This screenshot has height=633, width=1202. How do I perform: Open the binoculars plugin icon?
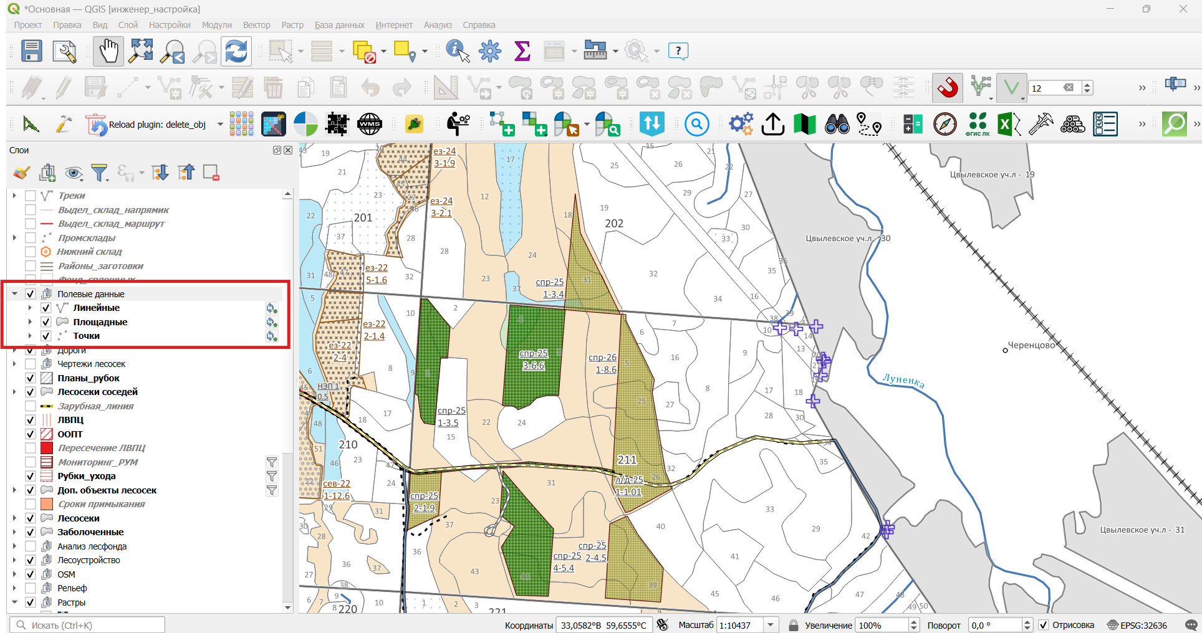tap(837, 124)
